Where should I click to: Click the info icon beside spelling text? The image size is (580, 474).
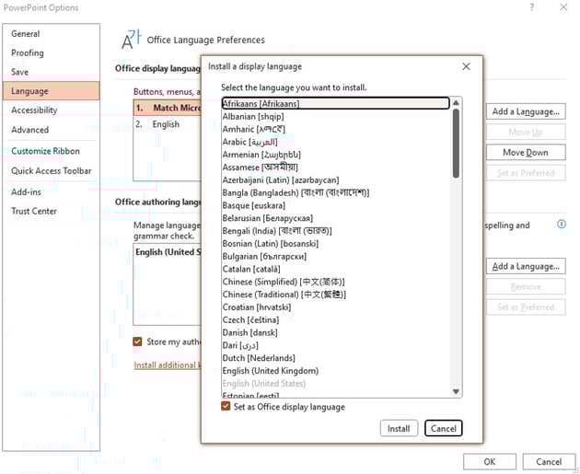[562, 224]
